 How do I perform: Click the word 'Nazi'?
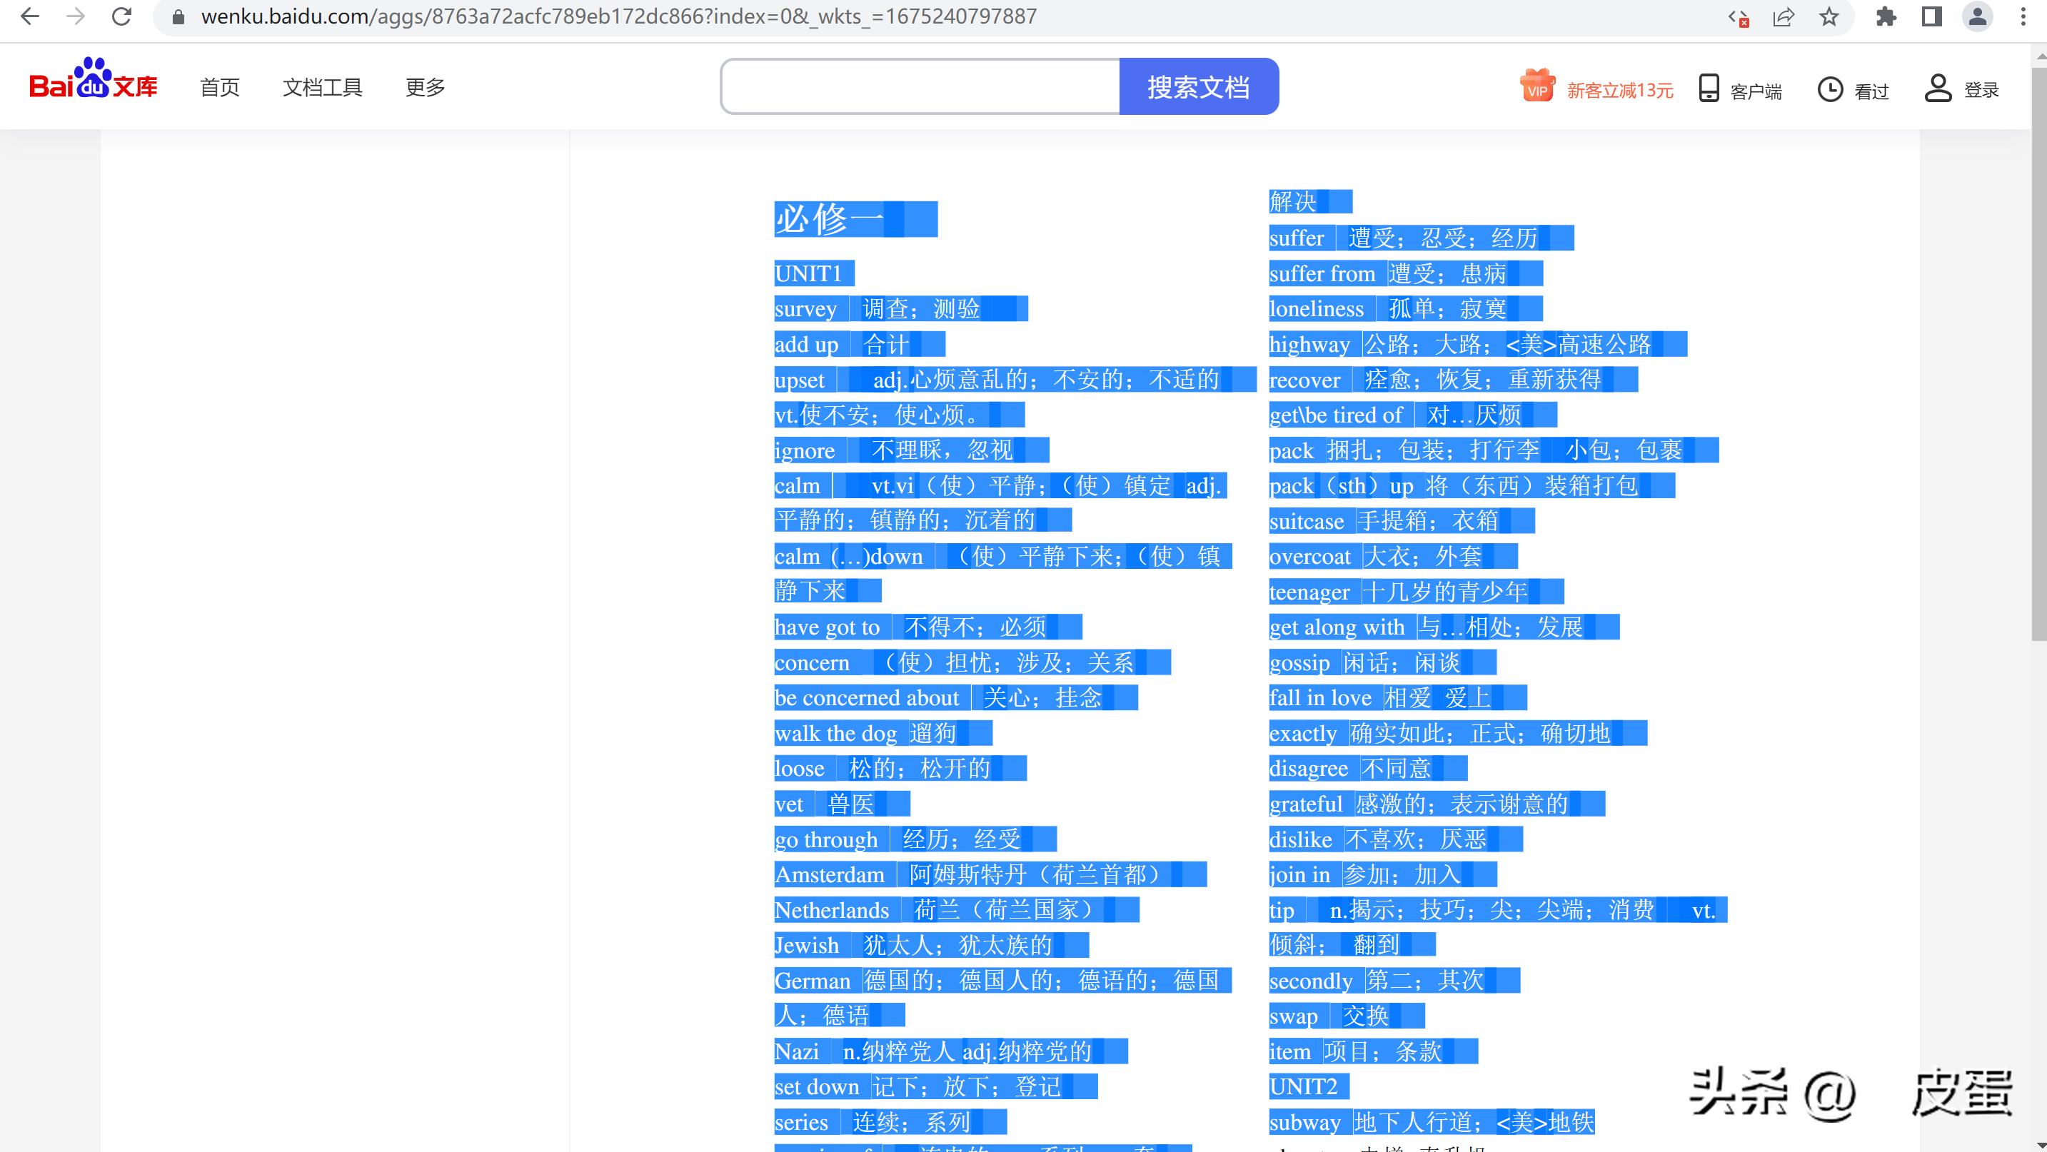(x=796, y=1051)
